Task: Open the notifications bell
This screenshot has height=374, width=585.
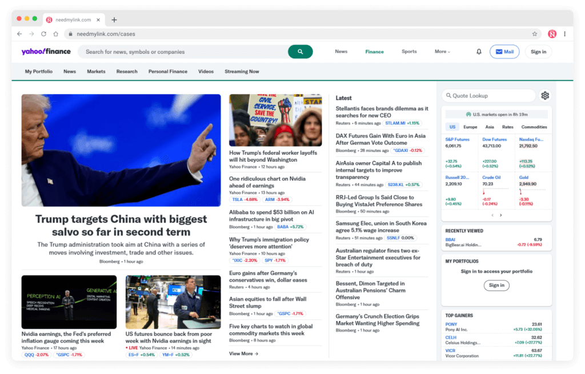Action: click(x=479, y=51)
